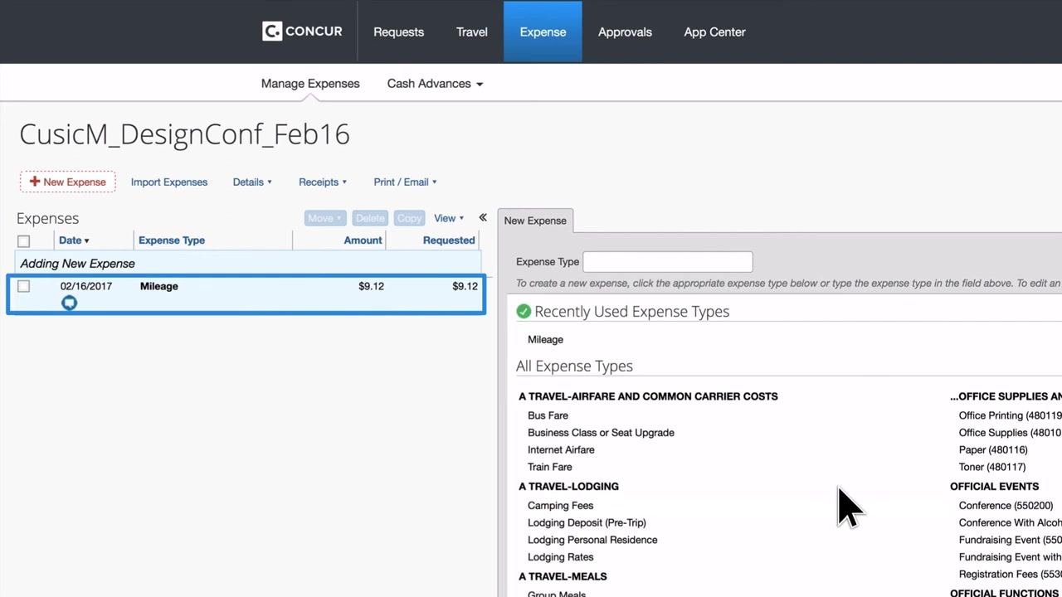Open the Print / Email dropdown
Viewport: 1062px width, 597px height.
[405, 182]
